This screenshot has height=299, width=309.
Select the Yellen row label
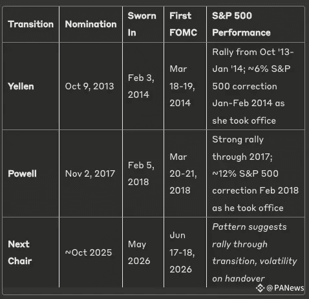pyautogui.click(x=21, y=86)
